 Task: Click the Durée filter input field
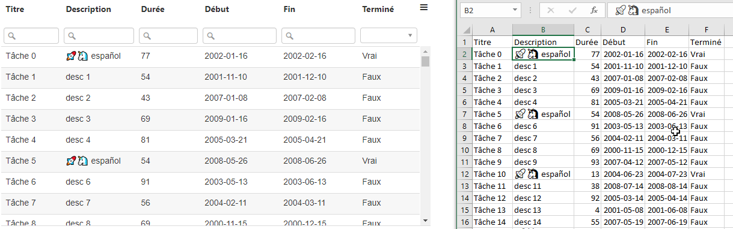[x=168, y=35]
